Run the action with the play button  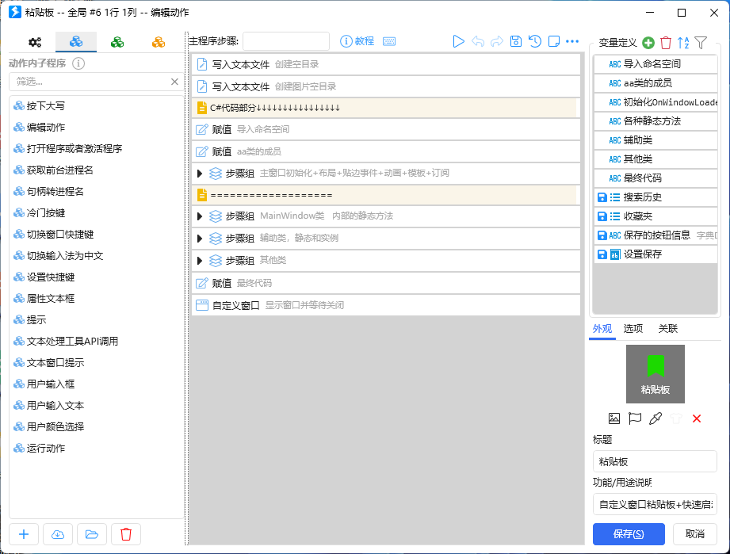pos(459,41)
